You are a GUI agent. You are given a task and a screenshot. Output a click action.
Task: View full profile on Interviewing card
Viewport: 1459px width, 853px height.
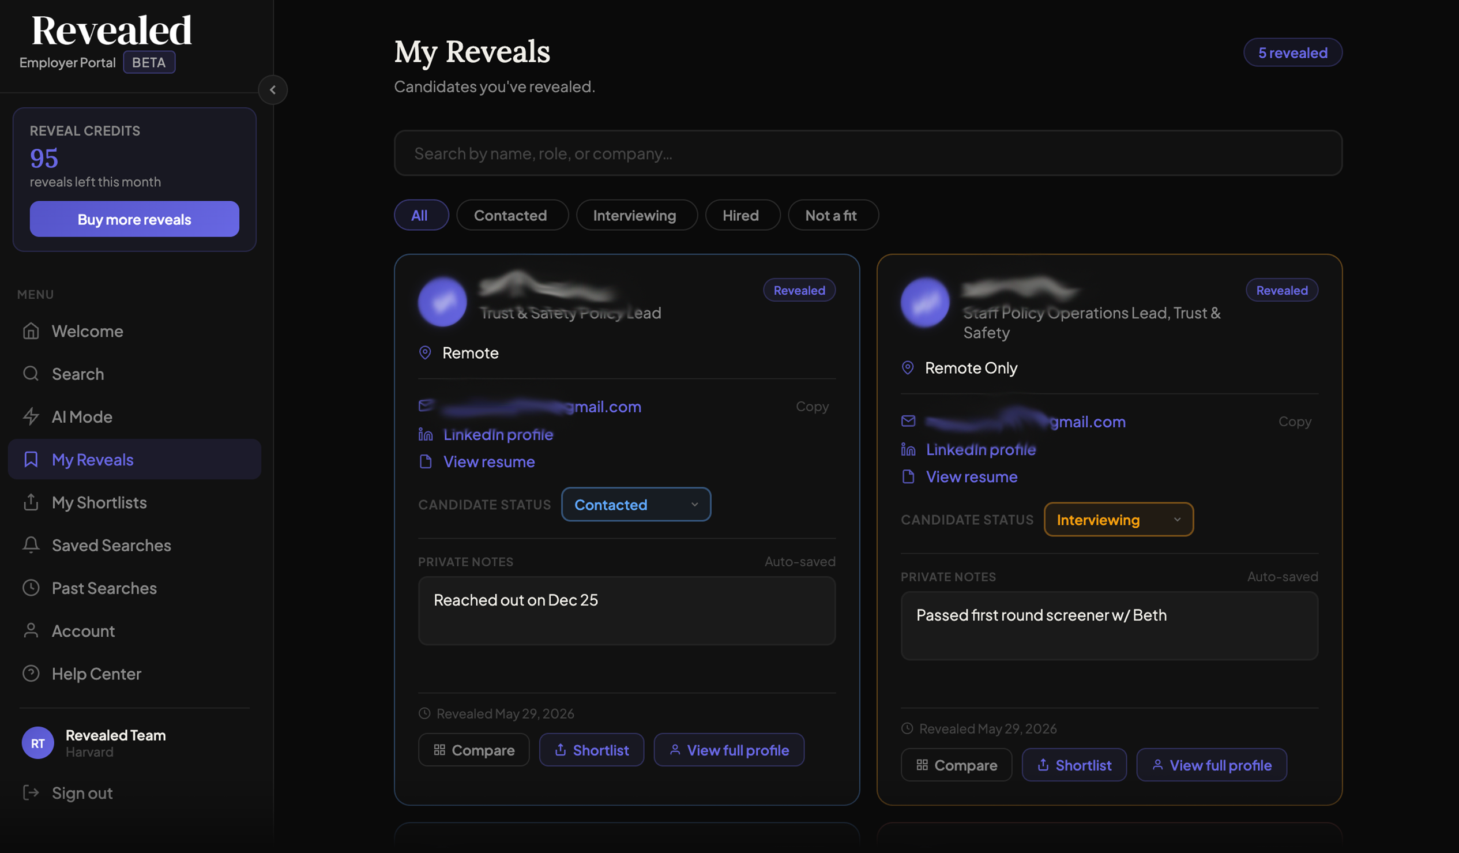pyautogui.click(x=1212, y=765)
